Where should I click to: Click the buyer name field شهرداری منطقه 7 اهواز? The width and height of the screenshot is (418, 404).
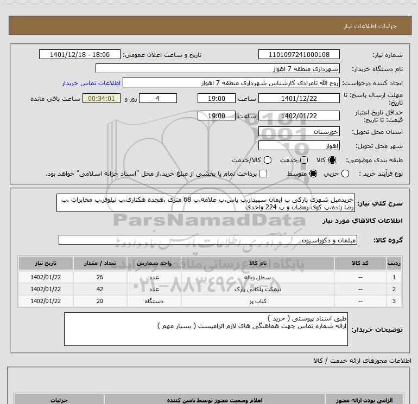218,69
